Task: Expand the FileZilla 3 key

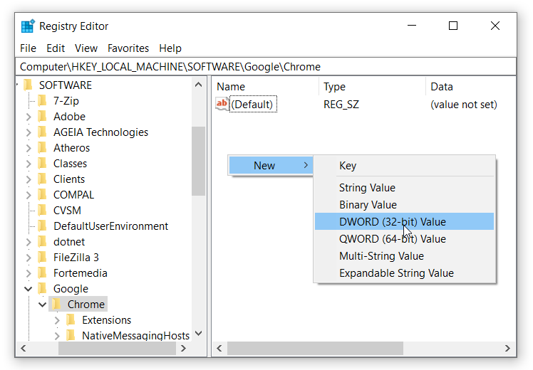Action: (x=29, y=258)
